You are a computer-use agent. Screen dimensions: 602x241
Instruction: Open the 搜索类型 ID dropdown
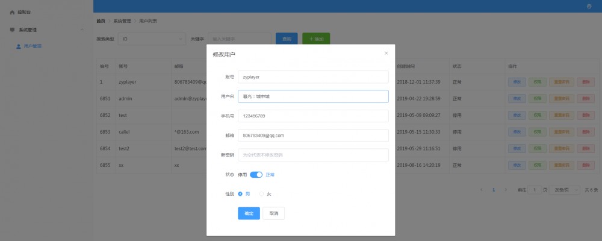pos(152,39)
